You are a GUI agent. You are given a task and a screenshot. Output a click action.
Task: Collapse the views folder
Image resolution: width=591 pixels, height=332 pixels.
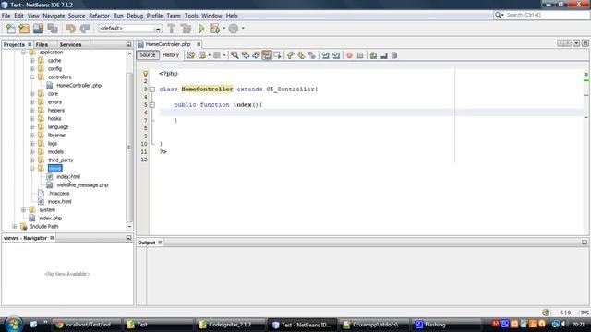(x=32, y=168)
